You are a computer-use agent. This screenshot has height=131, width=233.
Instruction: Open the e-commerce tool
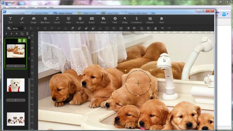click(137, 20)
